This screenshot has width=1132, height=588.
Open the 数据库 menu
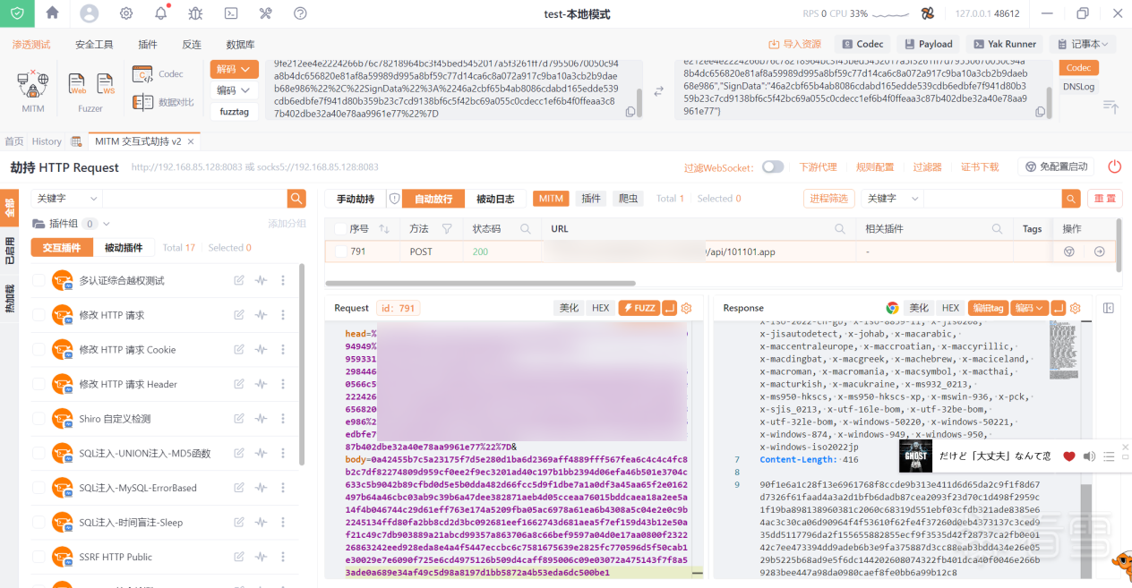pyautogui.click(x=240, y=44)
